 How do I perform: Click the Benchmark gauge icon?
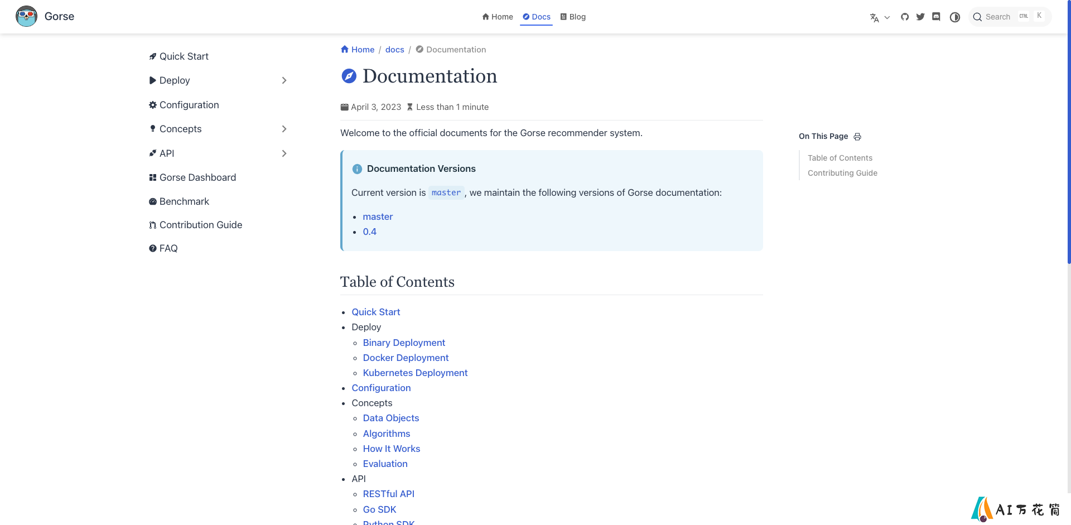(153, 201)
